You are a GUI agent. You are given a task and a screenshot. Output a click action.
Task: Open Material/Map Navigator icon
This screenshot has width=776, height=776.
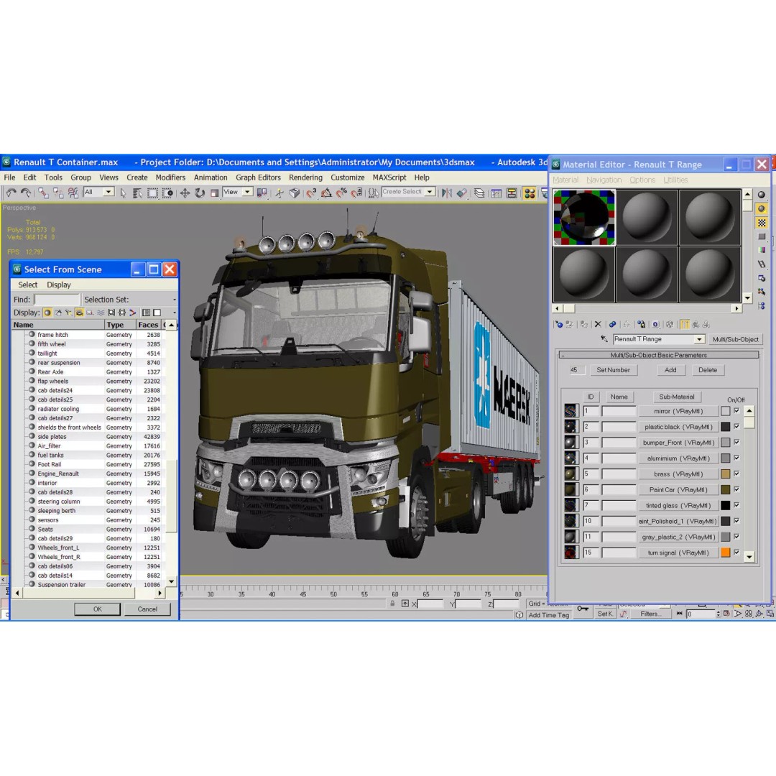tap(762, 306)
